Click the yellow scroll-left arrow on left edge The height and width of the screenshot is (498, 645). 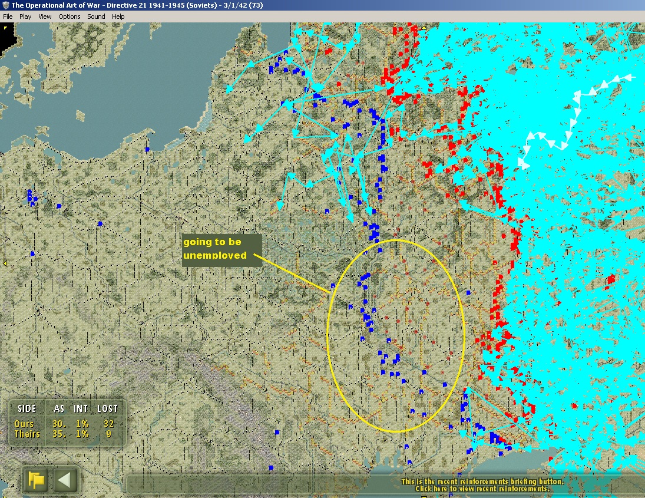[x=5, y=263]
